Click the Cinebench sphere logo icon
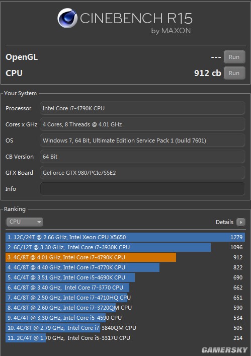Image resolution: width=251 pixels, height=356 pixels. [67, 18]
